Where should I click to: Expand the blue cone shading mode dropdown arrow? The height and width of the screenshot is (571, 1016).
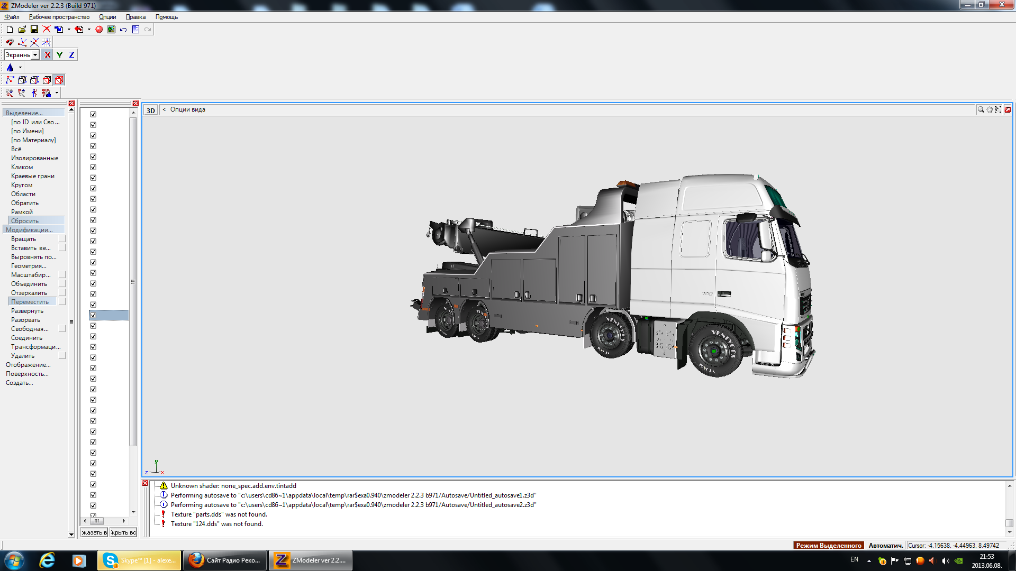pos(20,68)
